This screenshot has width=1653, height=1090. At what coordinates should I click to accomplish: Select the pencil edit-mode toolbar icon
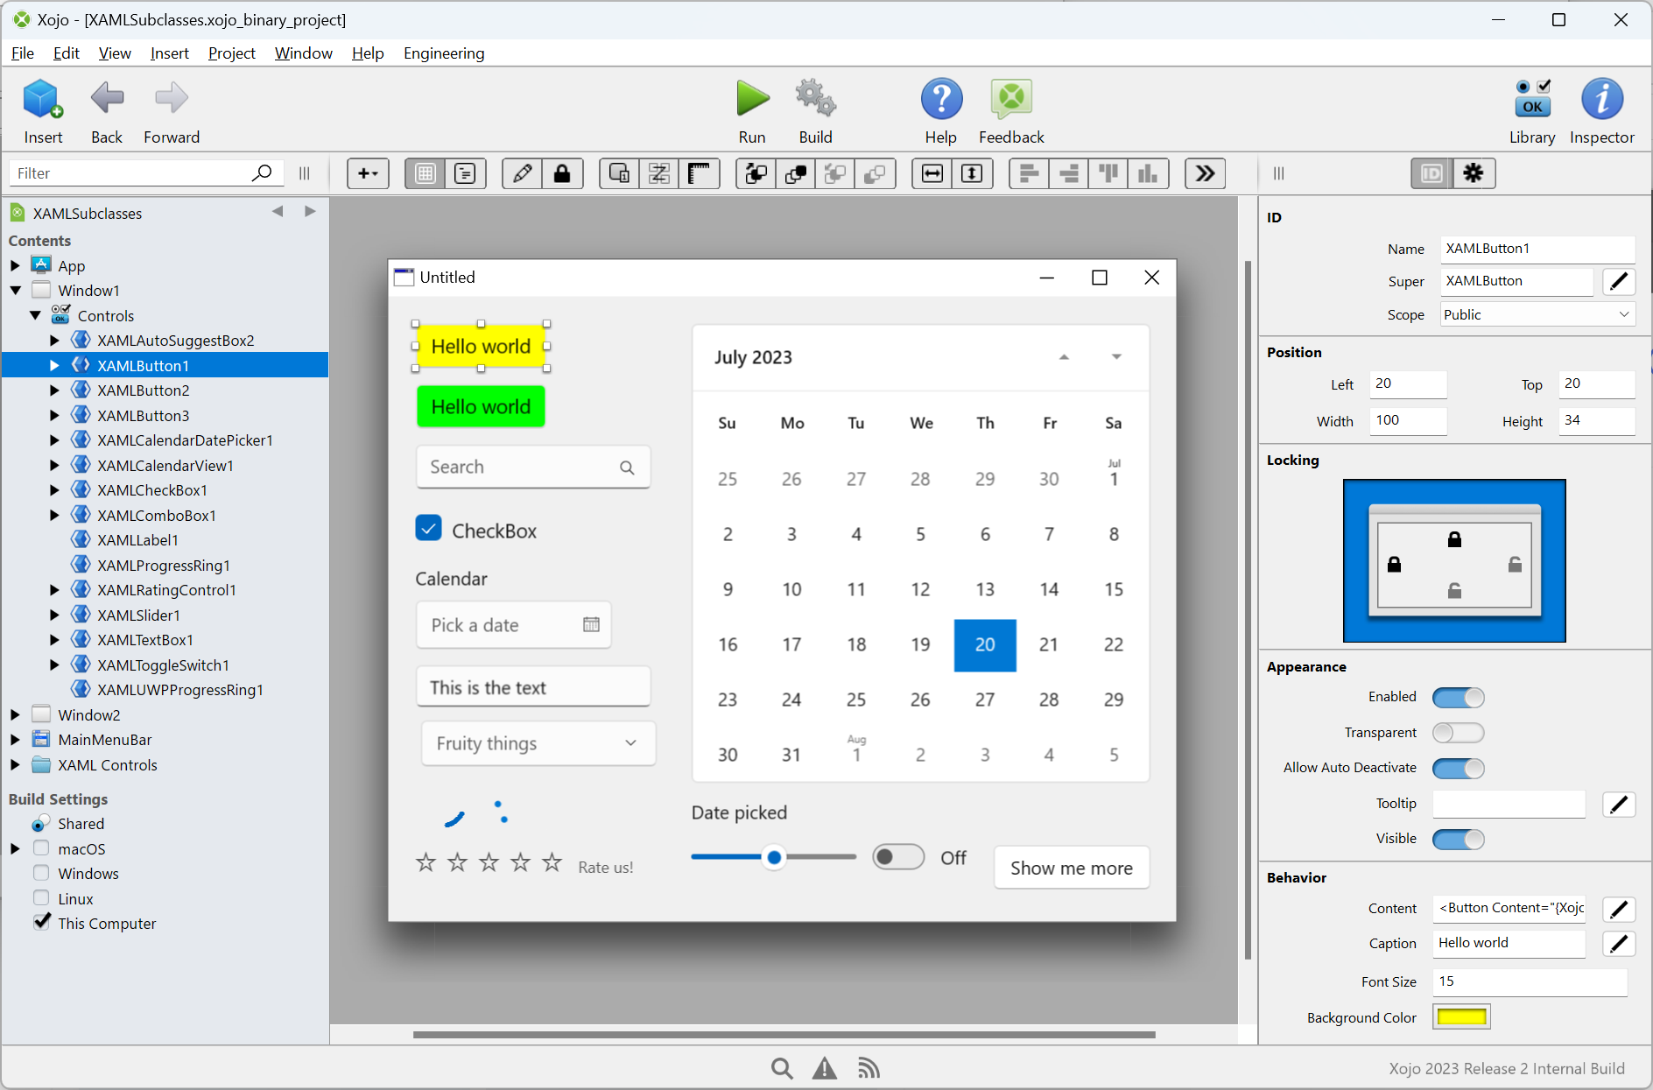point(521,173)
